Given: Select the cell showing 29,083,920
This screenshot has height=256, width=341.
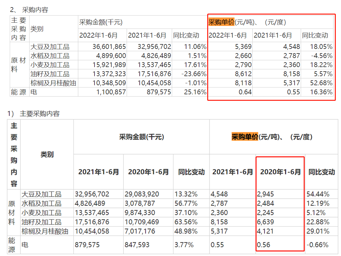Looking at the screenshot, I should [142, 194].
